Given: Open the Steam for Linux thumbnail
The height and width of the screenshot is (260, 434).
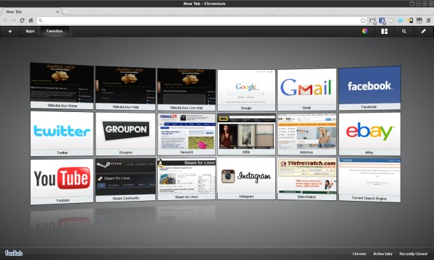Looking at the screenshot, I should (186, 179).
